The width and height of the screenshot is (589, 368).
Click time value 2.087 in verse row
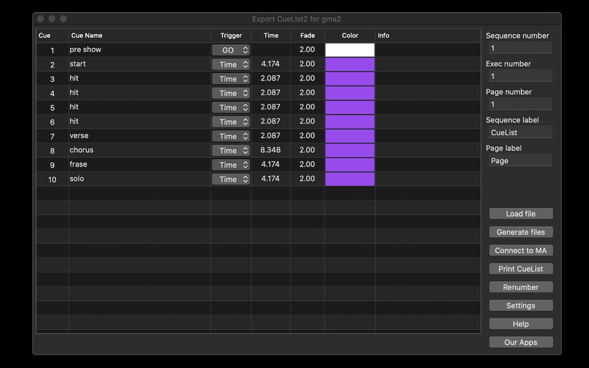coord(270,136)
